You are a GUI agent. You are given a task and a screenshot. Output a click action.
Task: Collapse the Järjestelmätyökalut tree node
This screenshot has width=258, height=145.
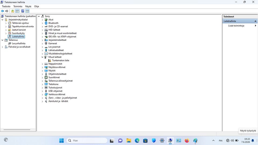point(2,20)
